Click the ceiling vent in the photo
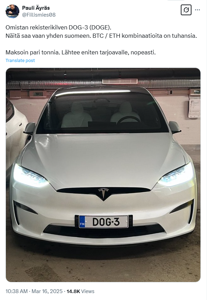The width and height of the screenshot is (207, 300). click(120, 81)
